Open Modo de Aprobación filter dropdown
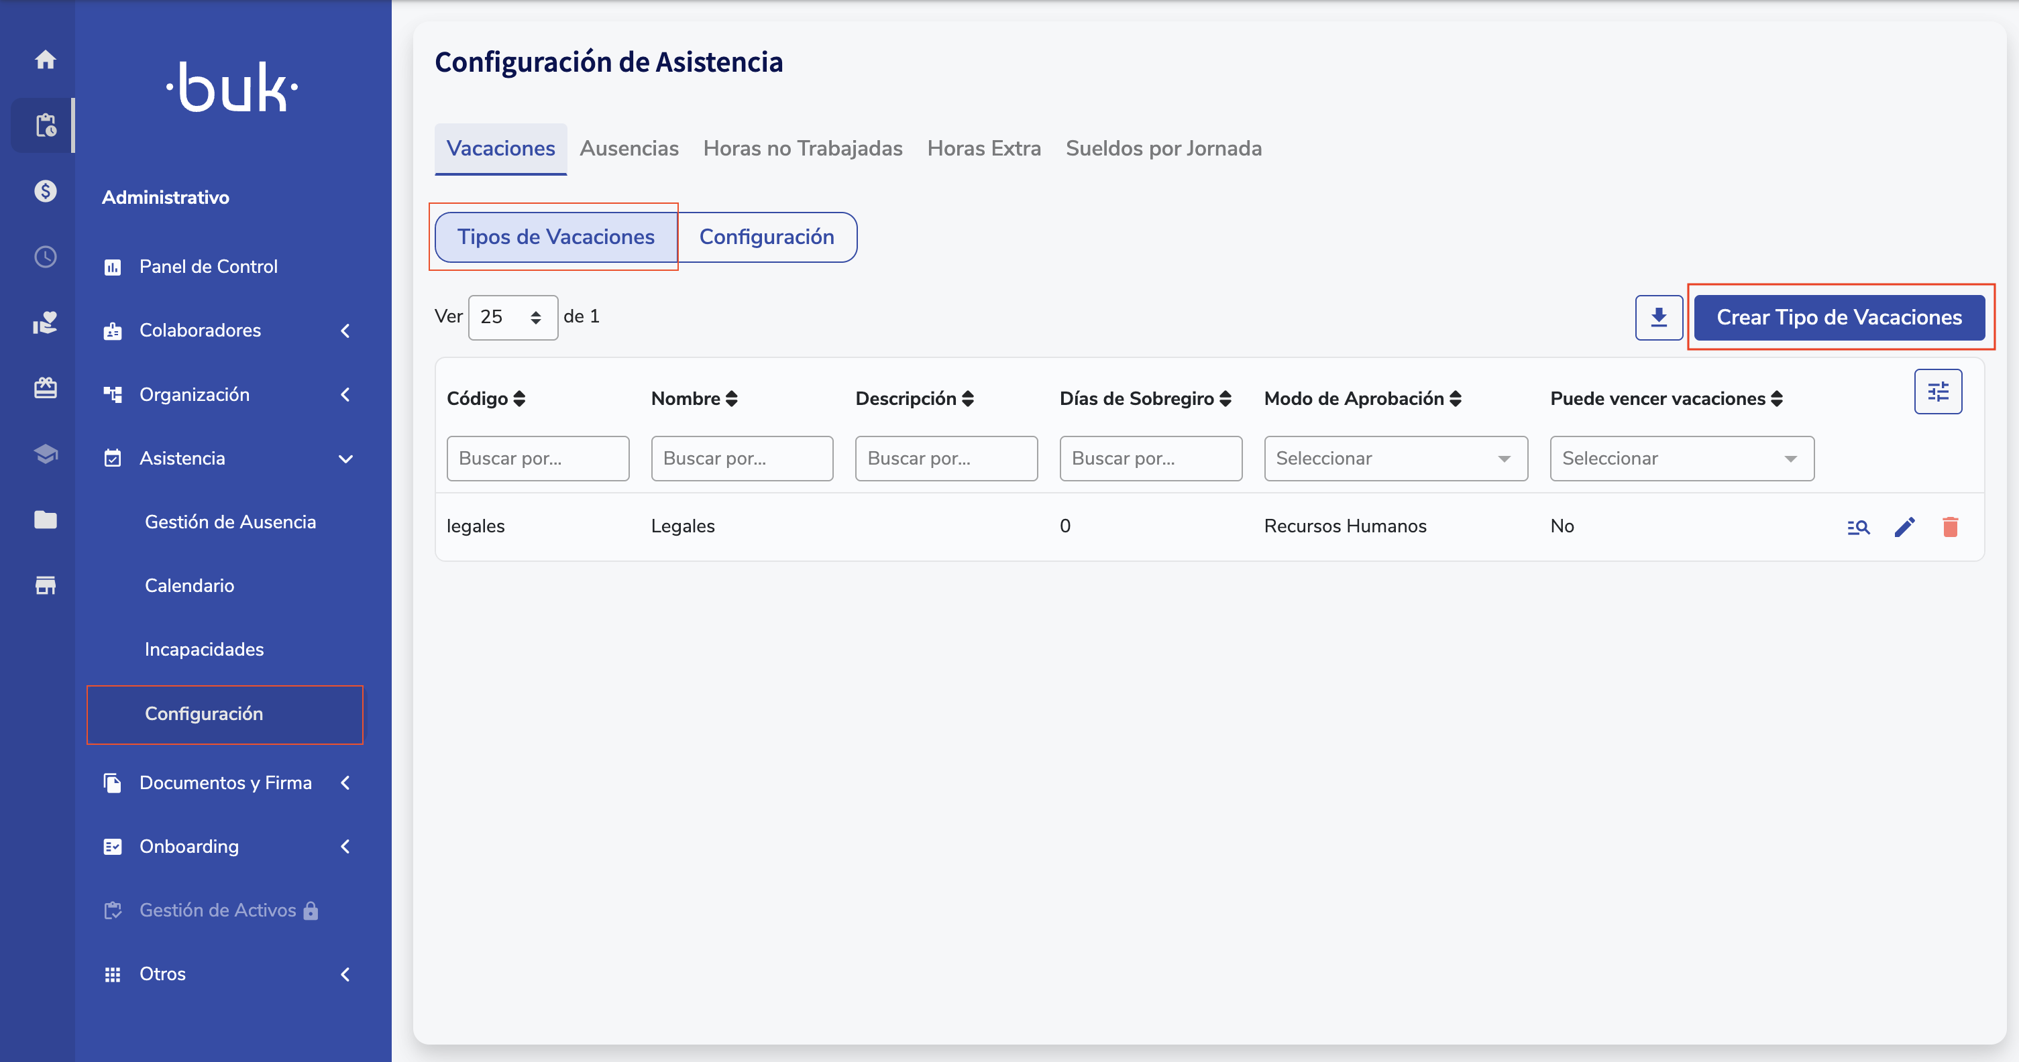This screenshot has width=2019, height=1062. [1395, 459]
